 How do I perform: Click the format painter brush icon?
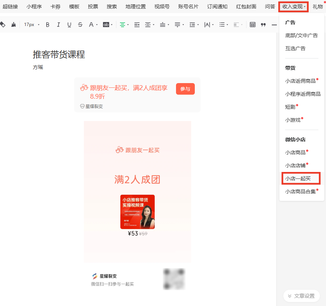[13, 25]
